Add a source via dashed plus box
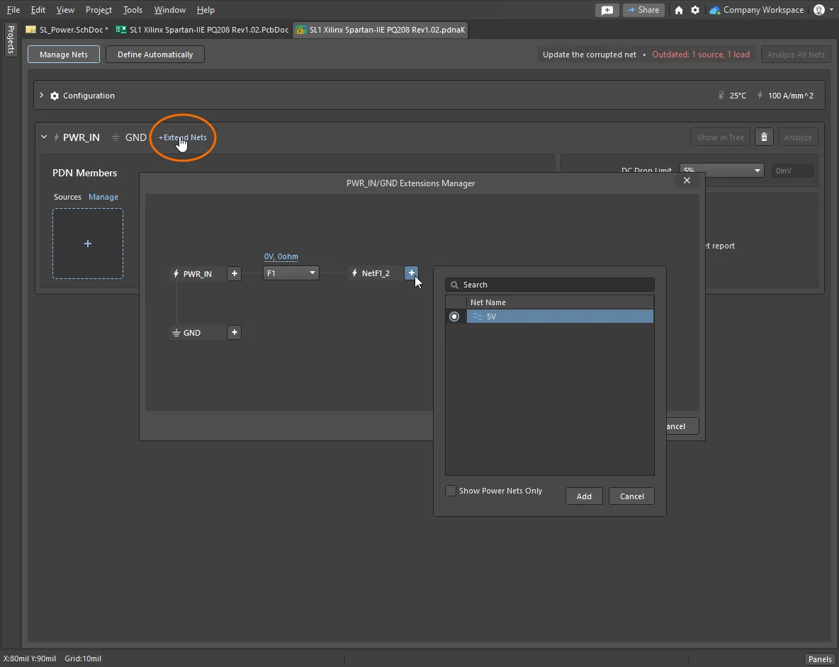Image resolution: width=839 pixels, height=667 pixels. coord(88,244)
